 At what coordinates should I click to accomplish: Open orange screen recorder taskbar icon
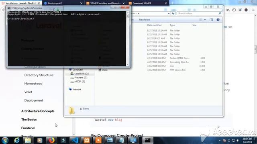click(x=98, y=140)
